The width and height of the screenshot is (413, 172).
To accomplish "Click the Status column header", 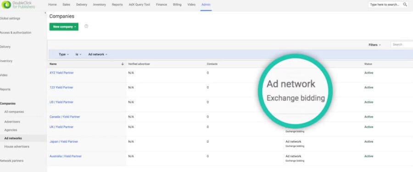I will pyautogui.click(x=368, y=64).
